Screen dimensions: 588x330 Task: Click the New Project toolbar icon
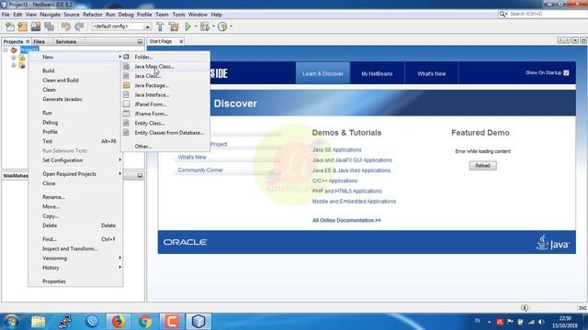click(x=22, y=27)
